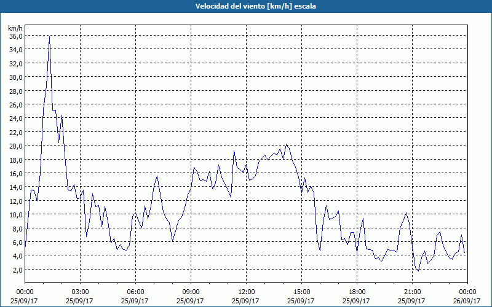492x307 pixels.
Task: Click the 4,0 y-axis value
Action: (18, 256)
